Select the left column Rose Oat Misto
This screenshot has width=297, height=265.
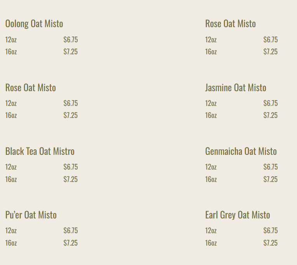click(x=31, y=88)
